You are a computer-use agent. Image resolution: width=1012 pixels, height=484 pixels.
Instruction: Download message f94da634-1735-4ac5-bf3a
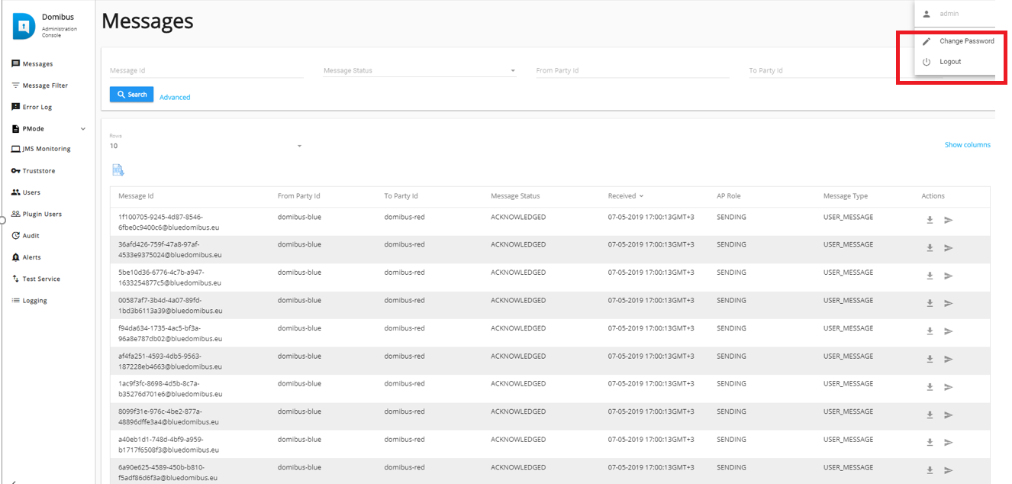[930, 331]
